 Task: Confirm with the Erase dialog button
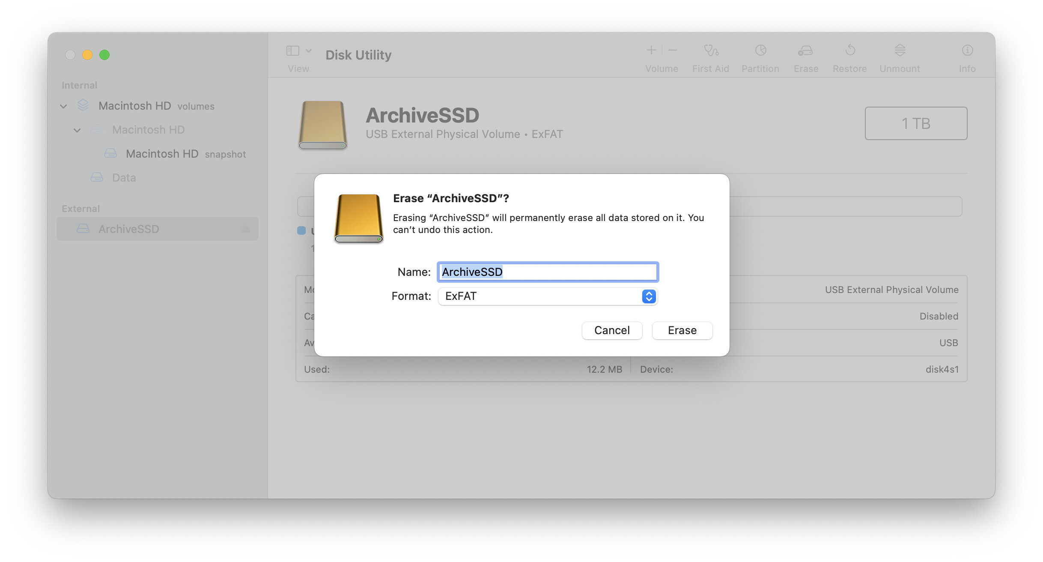click(x=682, y=331)
